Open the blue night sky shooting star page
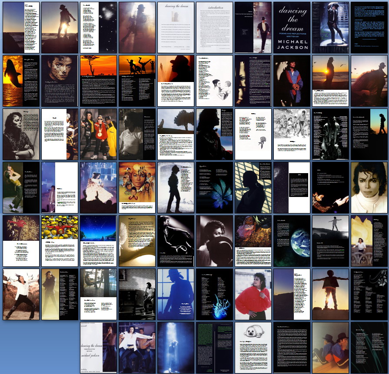The height and width of the screenshot is (374, 389). click(98, 241)
